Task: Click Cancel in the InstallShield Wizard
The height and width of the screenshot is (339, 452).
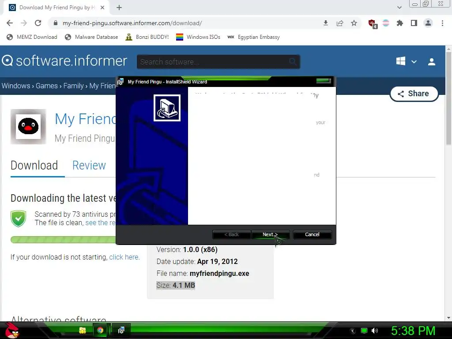Action: pyautogui.click(x=312, y=235)
